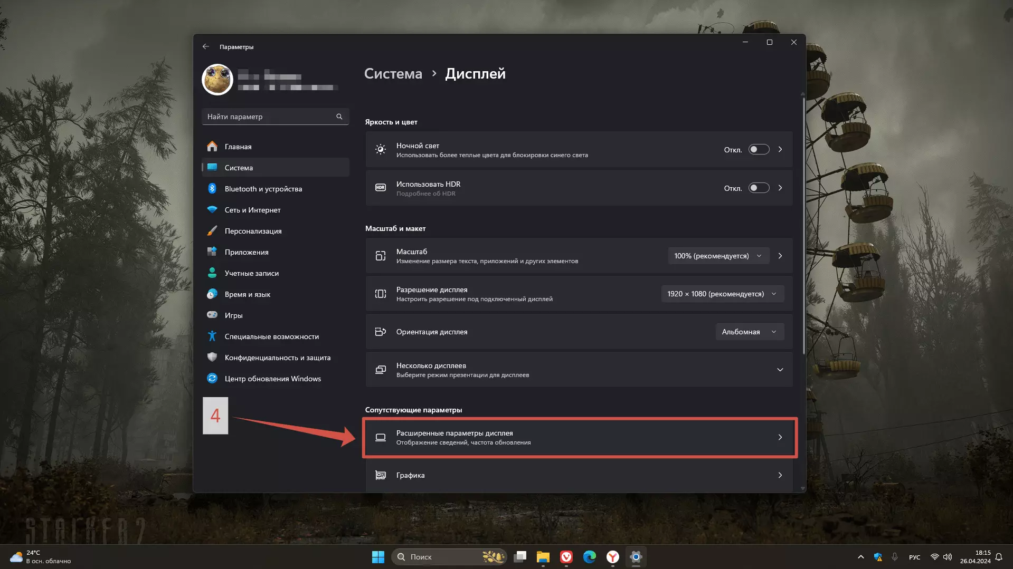Open Приложения settings section

pyautogui.click(x=275, y=252)
